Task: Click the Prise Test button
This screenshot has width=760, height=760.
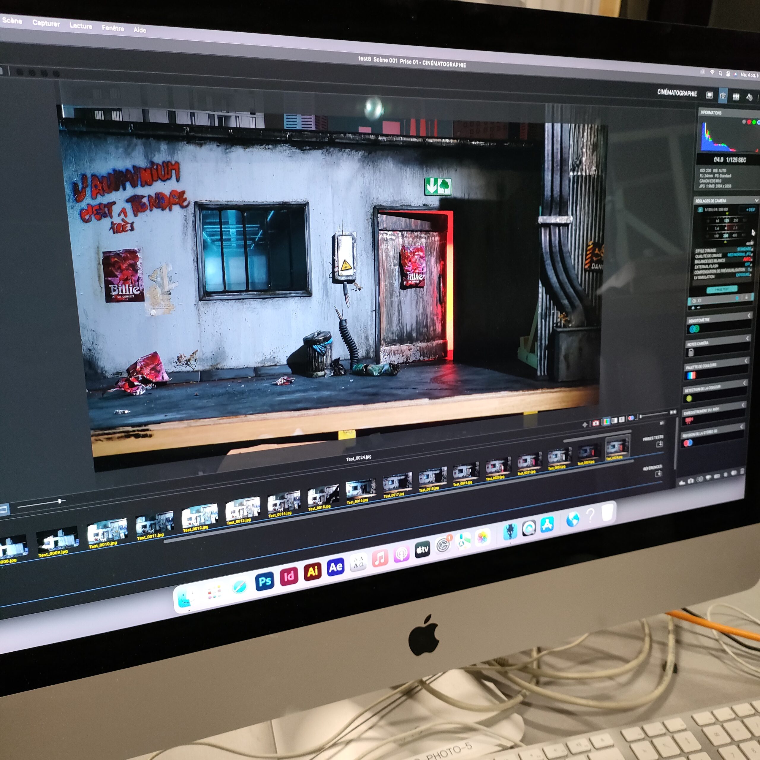Action: (x=722, y=289)
